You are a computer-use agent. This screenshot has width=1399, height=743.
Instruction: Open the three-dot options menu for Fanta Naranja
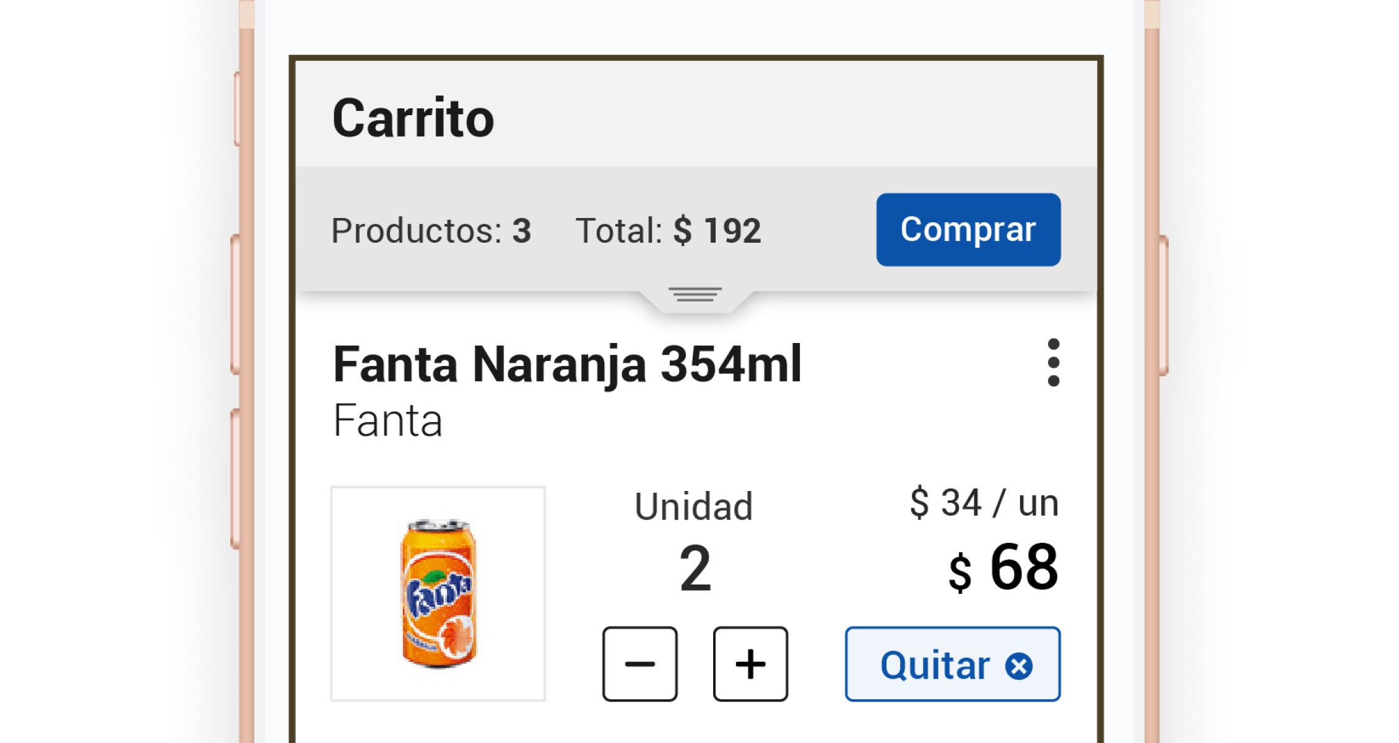coord(1053,363)
